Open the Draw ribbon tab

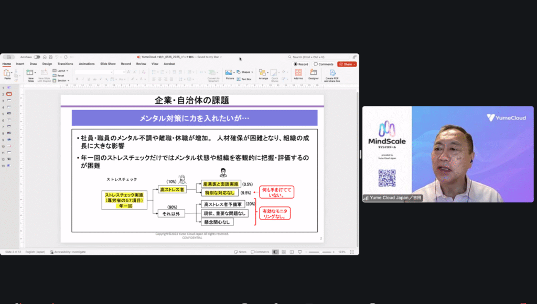(33, 64)
